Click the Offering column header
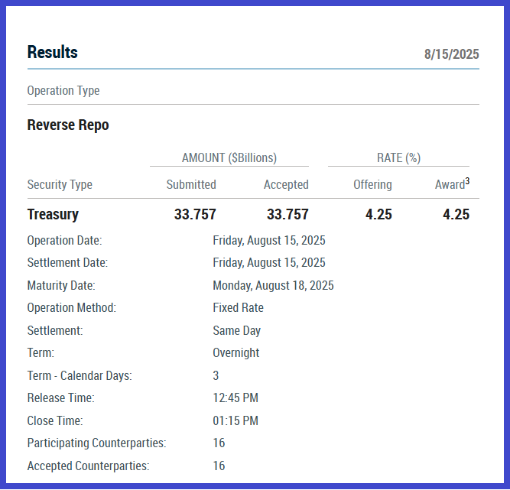The width and height of the screenshot is (510, 490). coord(372,185)
